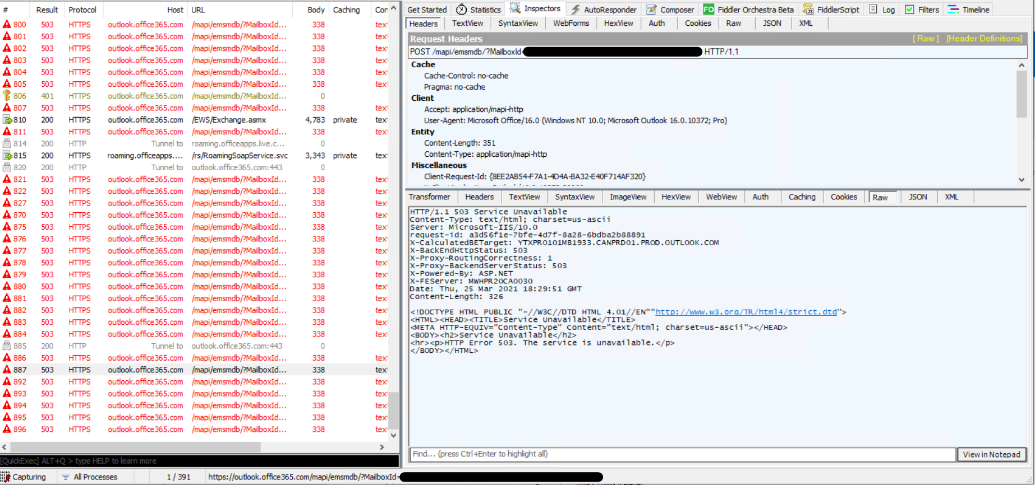Screen dimensions: 1035x485
Task: Open request HexView tab
Action: tap(618, 24)
